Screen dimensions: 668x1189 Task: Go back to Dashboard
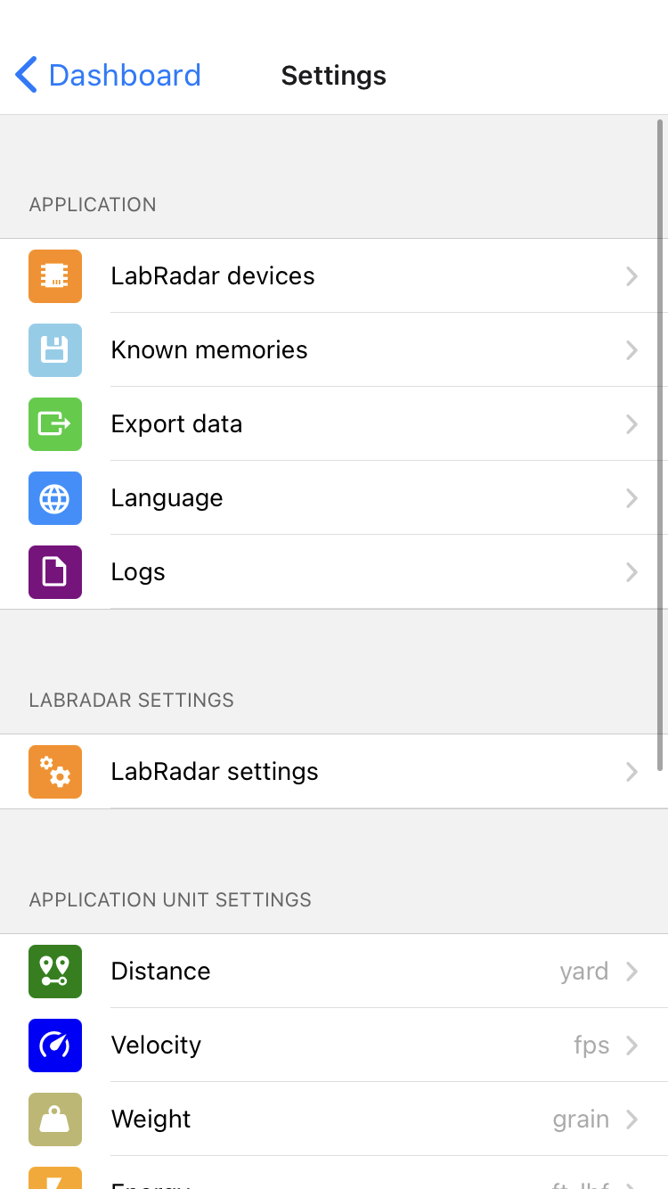[125, 76]
